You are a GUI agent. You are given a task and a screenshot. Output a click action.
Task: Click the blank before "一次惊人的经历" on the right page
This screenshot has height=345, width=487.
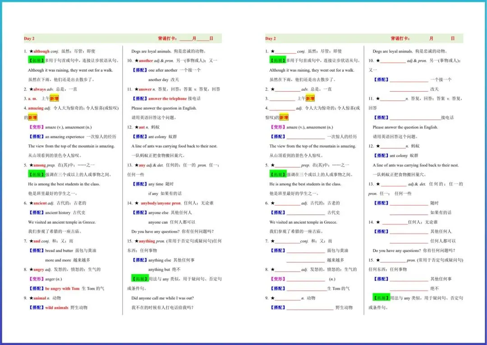[x=306, y=138]
